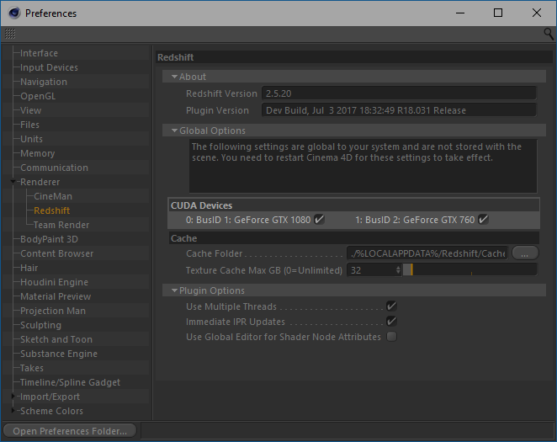The height and width of the screenshot is (442, 557).
Task: Click the Texture Cache stepper arrows
Action: coord(398,270)
